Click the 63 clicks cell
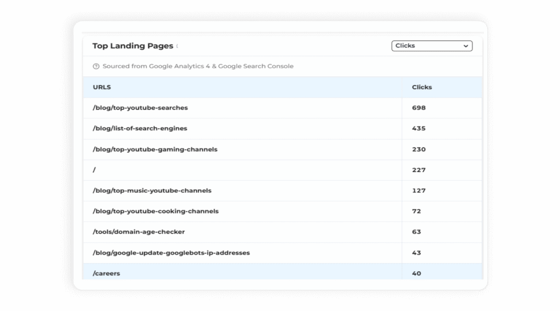The image size is (560, 311). [x=416, y=232]
